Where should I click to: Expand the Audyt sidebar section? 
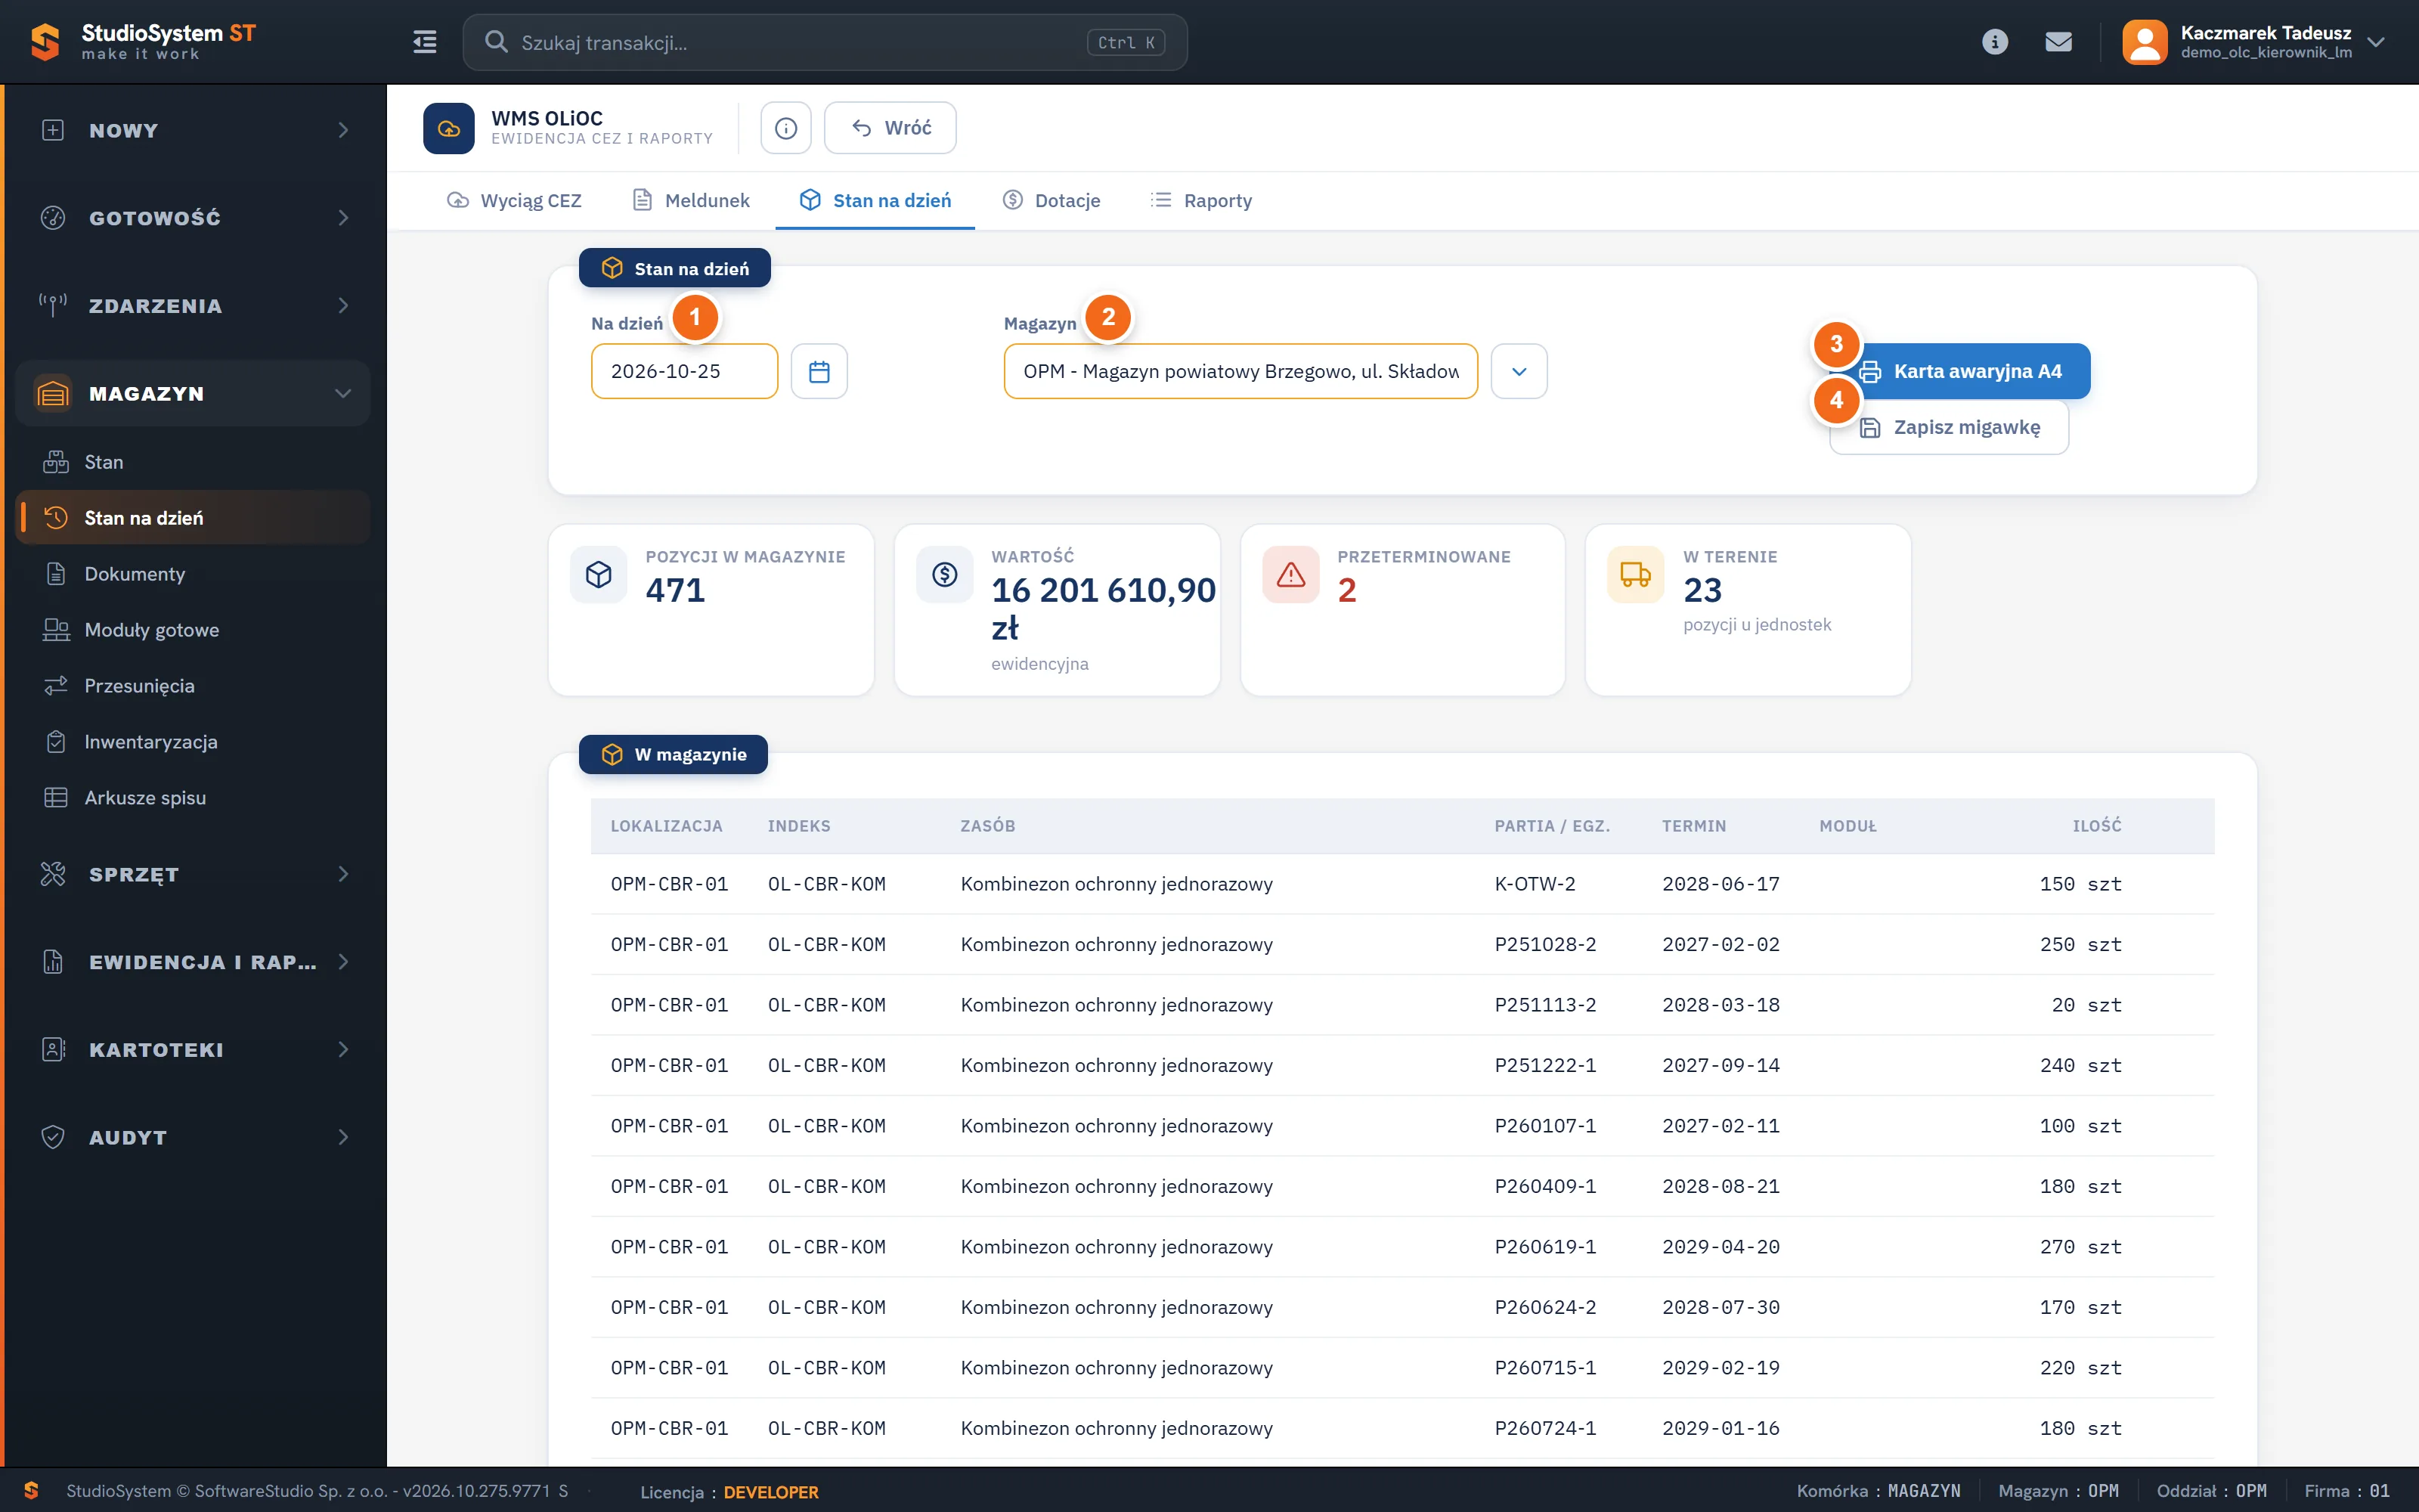[x=193, y=1138]
